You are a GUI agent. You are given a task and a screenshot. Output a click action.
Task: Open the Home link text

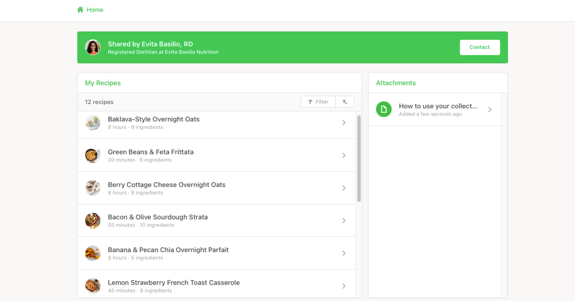click(95, 10)
